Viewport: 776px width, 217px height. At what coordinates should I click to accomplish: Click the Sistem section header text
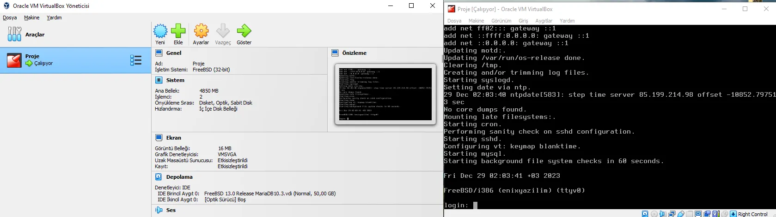(175, 80)
